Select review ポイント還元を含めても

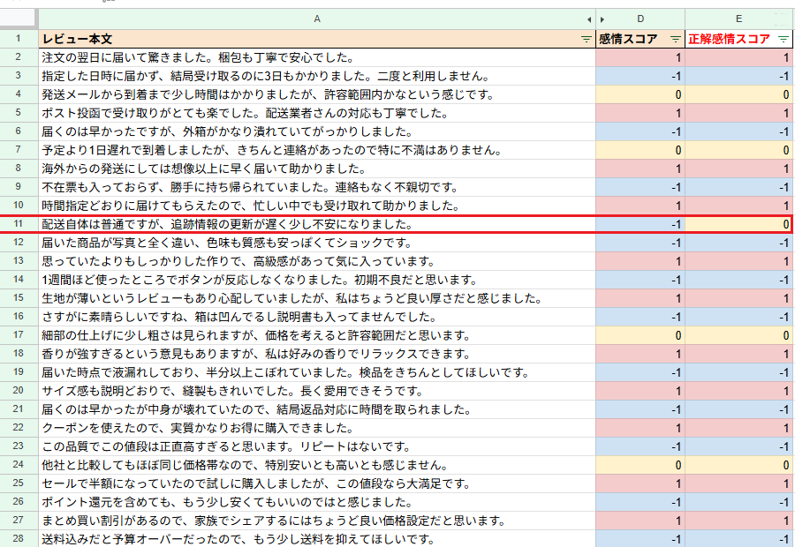click(317, 502)
